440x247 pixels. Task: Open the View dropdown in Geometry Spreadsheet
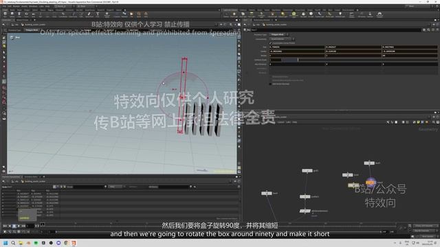coord(116,187)
